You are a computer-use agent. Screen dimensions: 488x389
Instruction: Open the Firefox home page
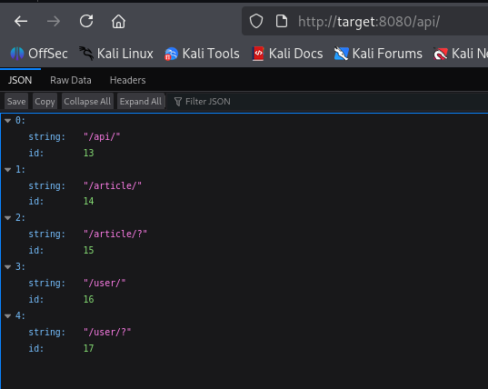(x=118, y=22)
